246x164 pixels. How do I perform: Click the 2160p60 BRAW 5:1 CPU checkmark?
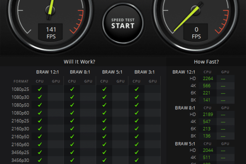[x=104, y=144]
